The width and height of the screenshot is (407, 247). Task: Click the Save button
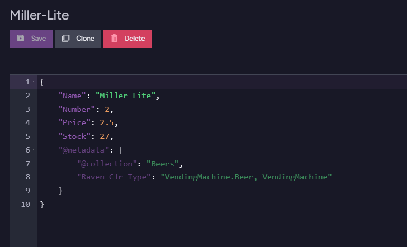point(31,39)
